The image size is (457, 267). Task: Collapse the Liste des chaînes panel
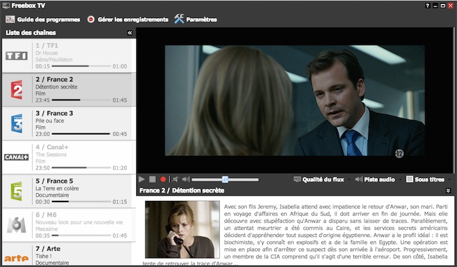129,33
